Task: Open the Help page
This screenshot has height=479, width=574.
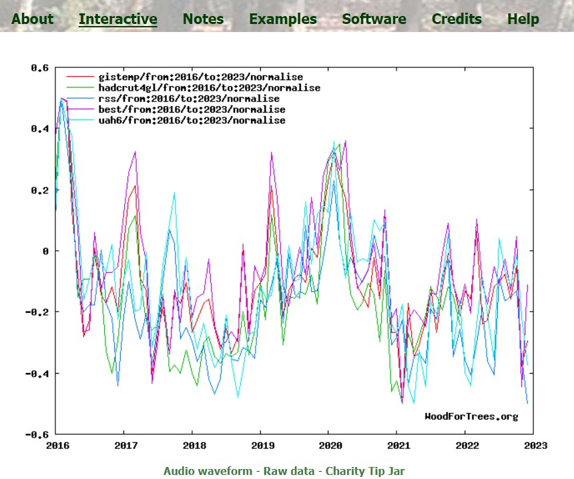Action: [x=523, y=19]
